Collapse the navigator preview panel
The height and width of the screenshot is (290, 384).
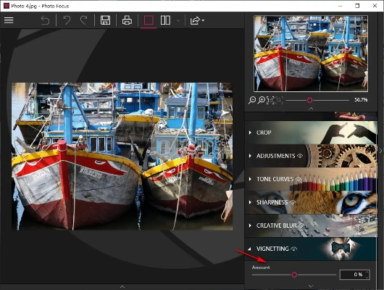pos(311,108)
